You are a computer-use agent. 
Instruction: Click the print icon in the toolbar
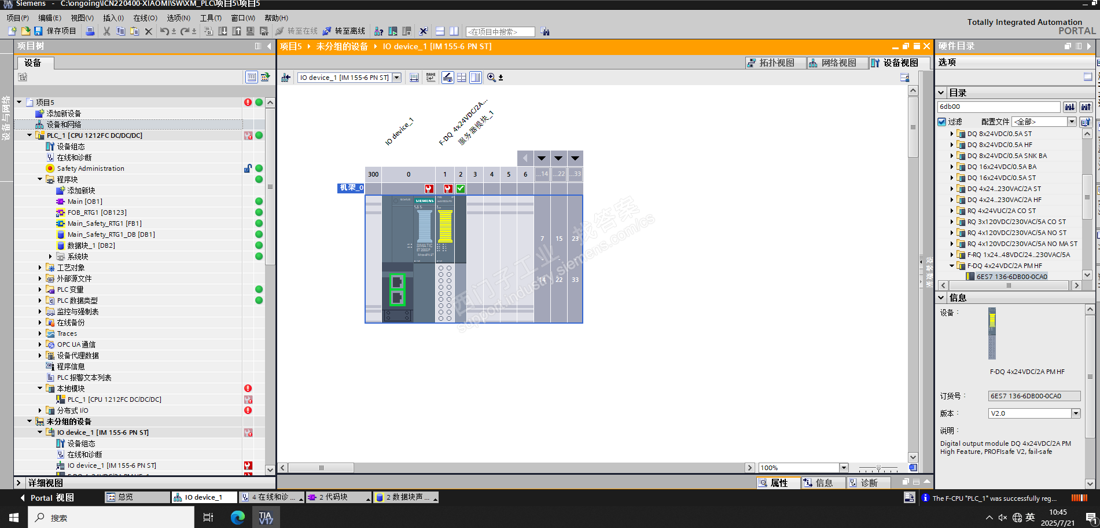(x=90, y=31)
